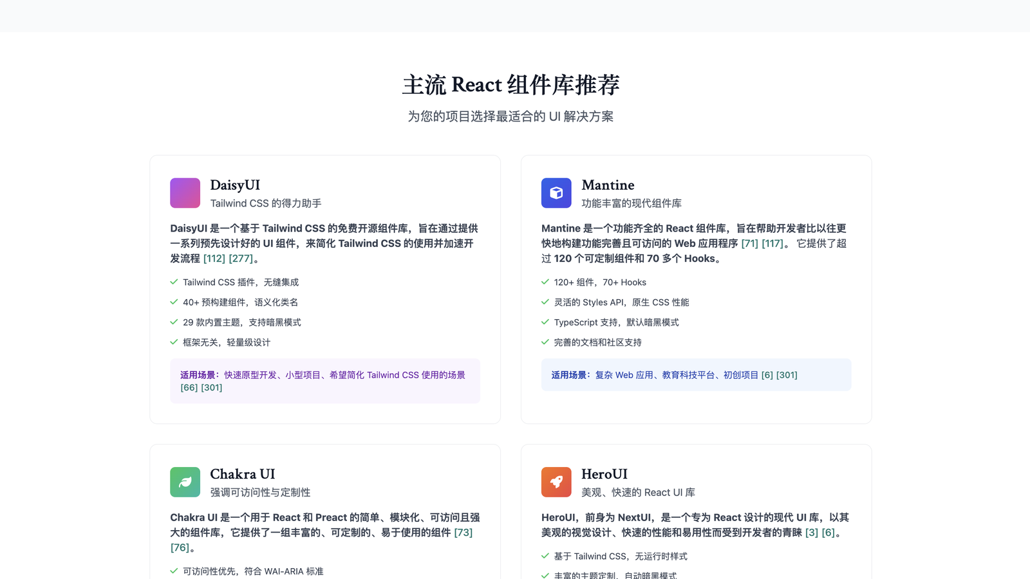The image size is (1030, 579).
Task: Open citation [301] in DaisyUI 适用场景 box
Action: click(212, 387)
